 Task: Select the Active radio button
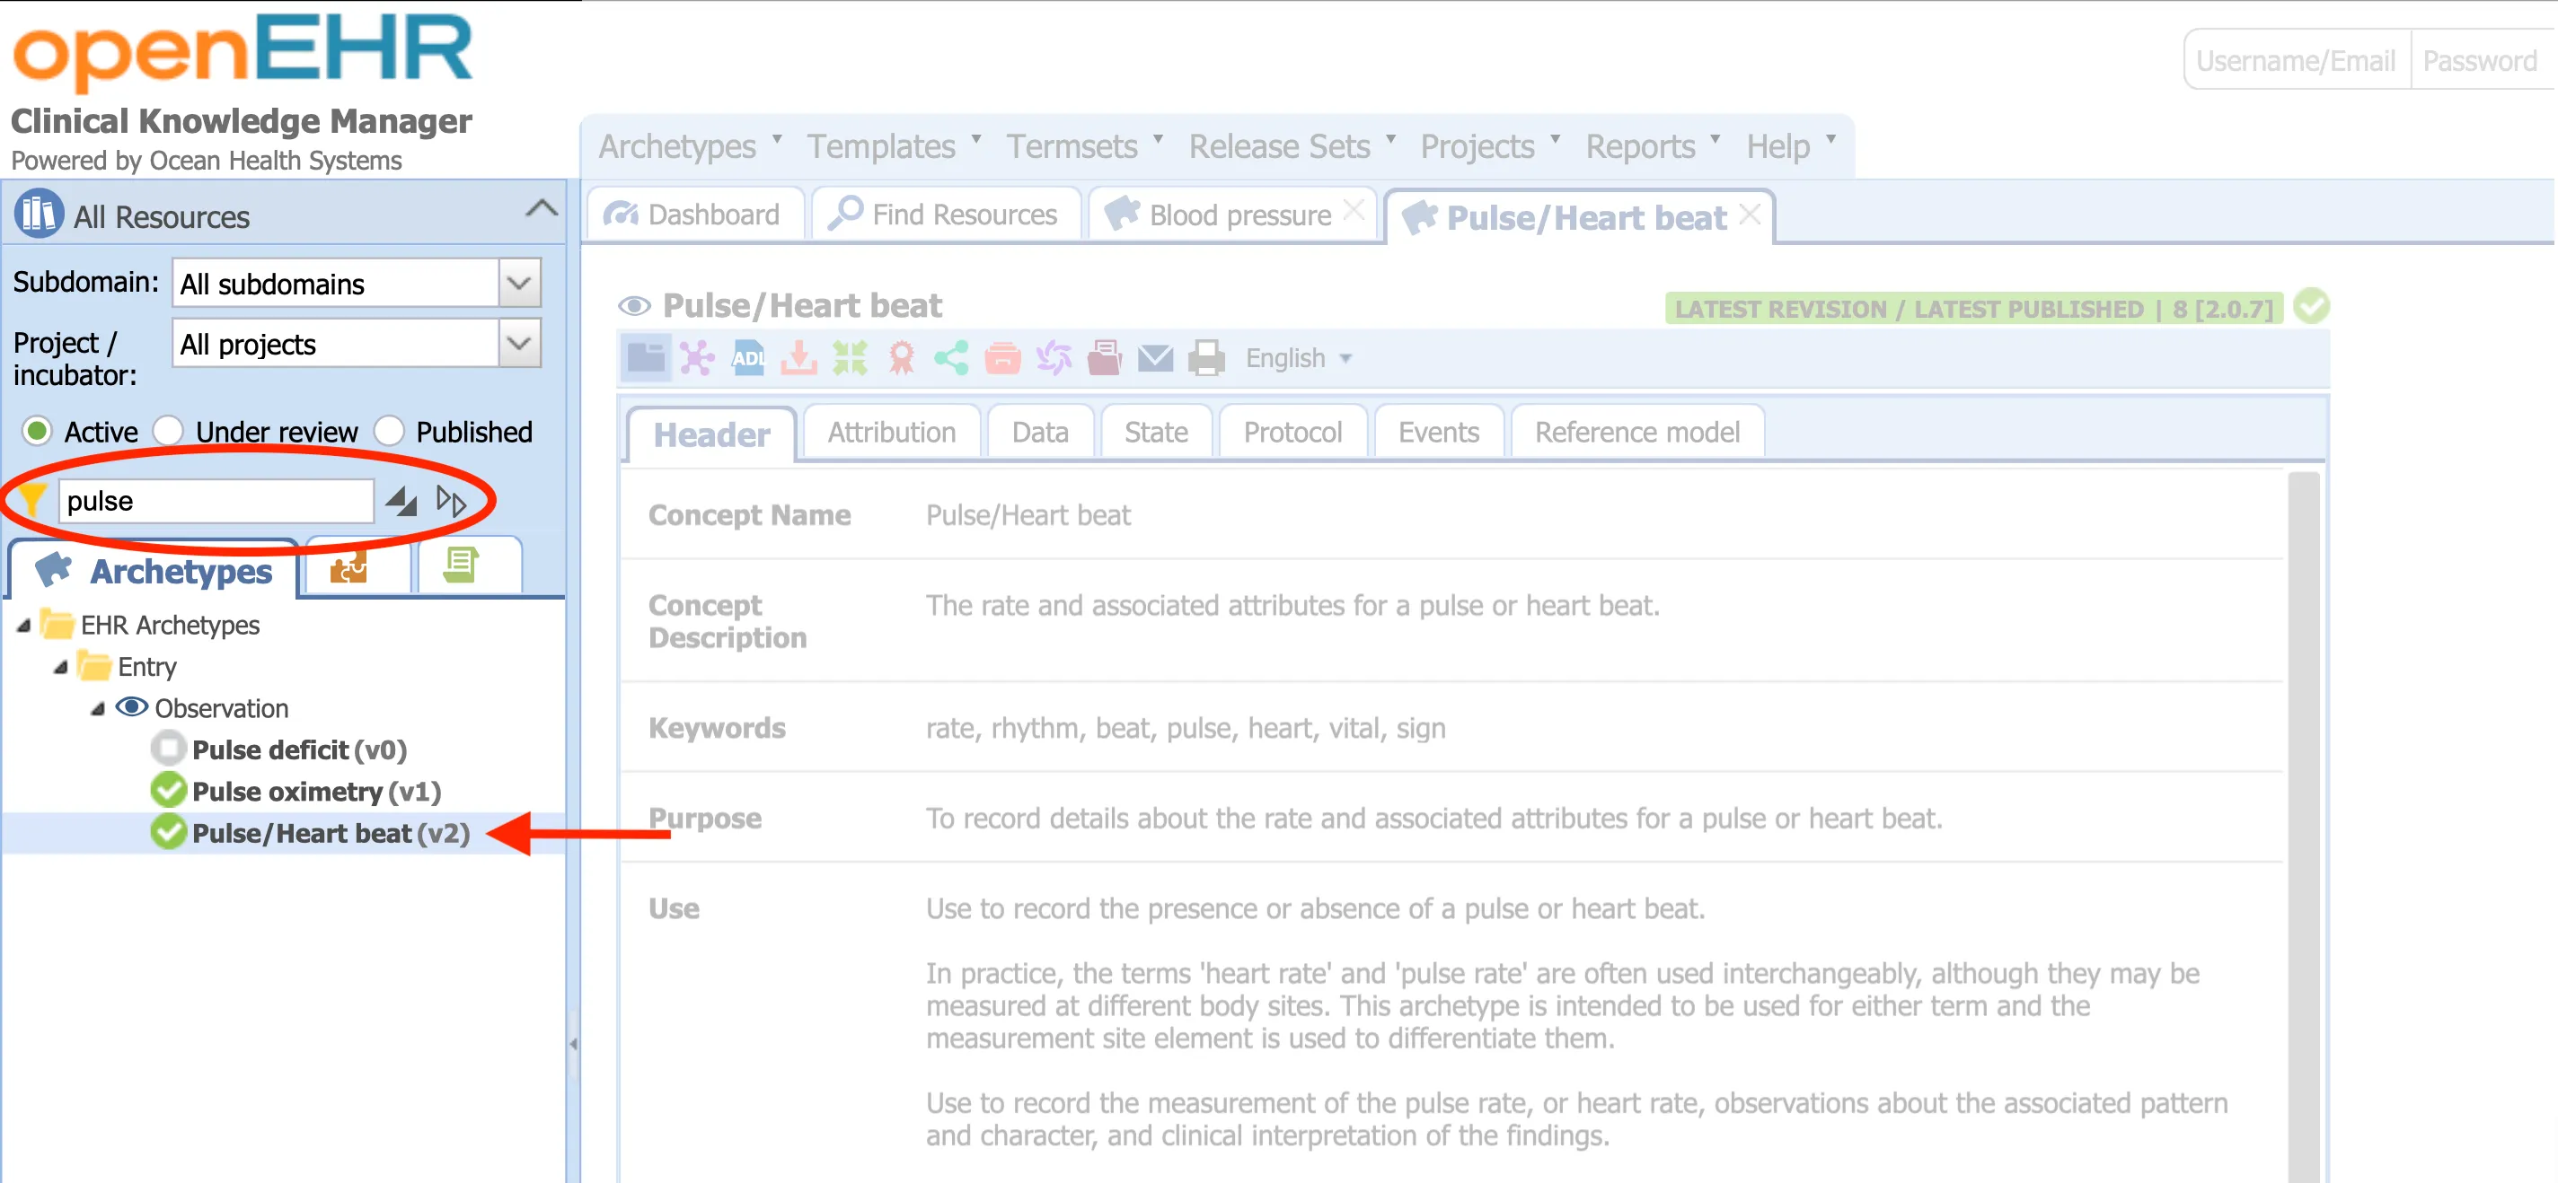37,431
